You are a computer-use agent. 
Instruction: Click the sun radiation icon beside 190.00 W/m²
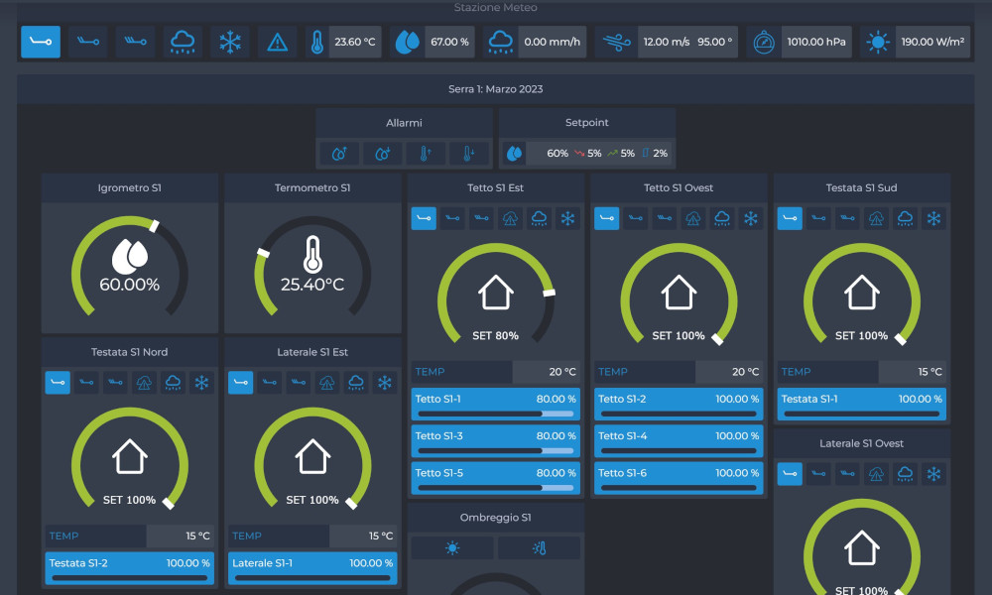[878, 42]
